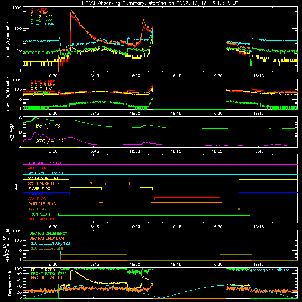Click the vertical Flags axis title
Image resolution: width=302 pixels, height=302 pixels.
[15, 188]
